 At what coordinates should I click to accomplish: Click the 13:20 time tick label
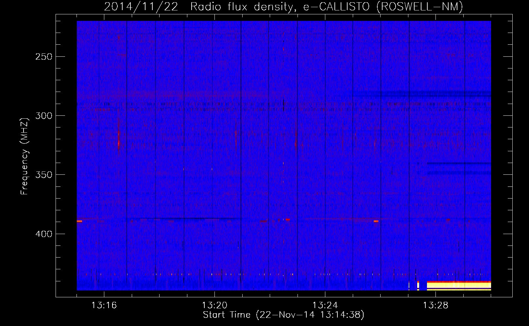(x=214, y=305)
